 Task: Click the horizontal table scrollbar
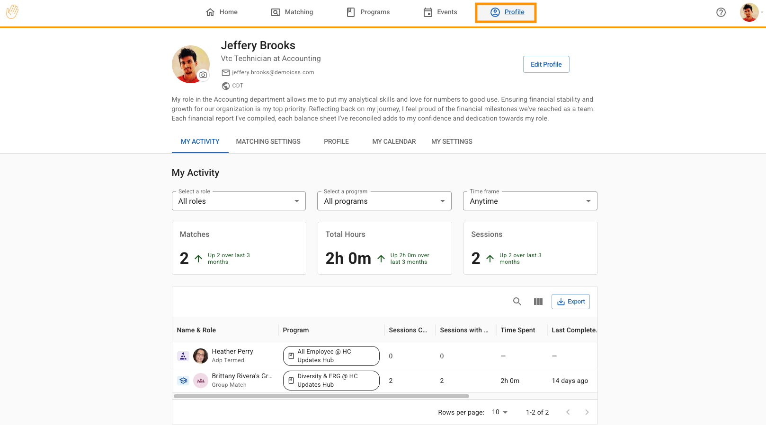click(x=321, y=396)
